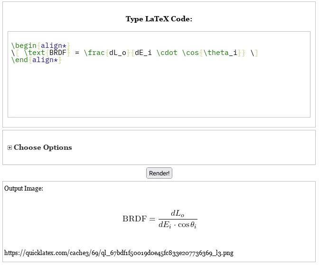The width and height of the screenshot is (319, 265).
Task: Click the \text{BRDF} code segment
Action: click(x=47, y=53)
